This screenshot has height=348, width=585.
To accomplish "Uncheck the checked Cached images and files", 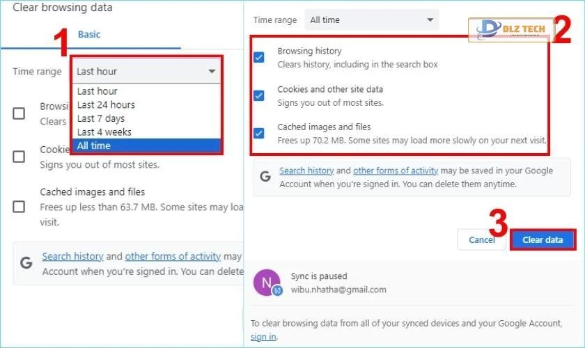I will coord(259,133).
